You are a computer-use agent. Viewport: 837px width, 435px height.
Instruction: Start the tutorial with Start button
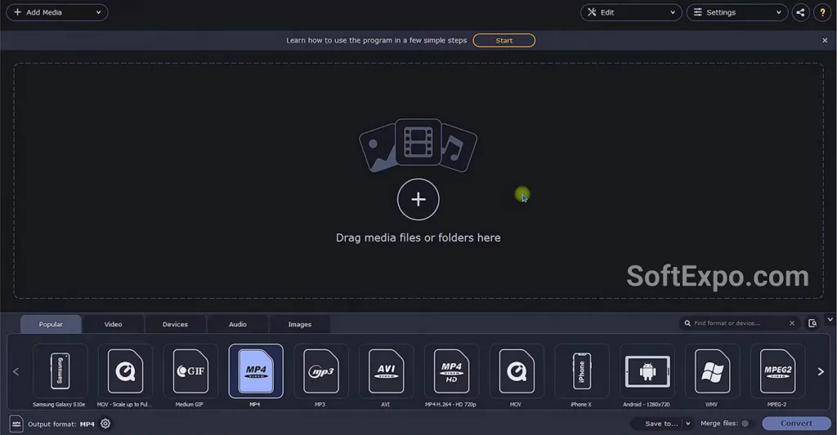504,41
